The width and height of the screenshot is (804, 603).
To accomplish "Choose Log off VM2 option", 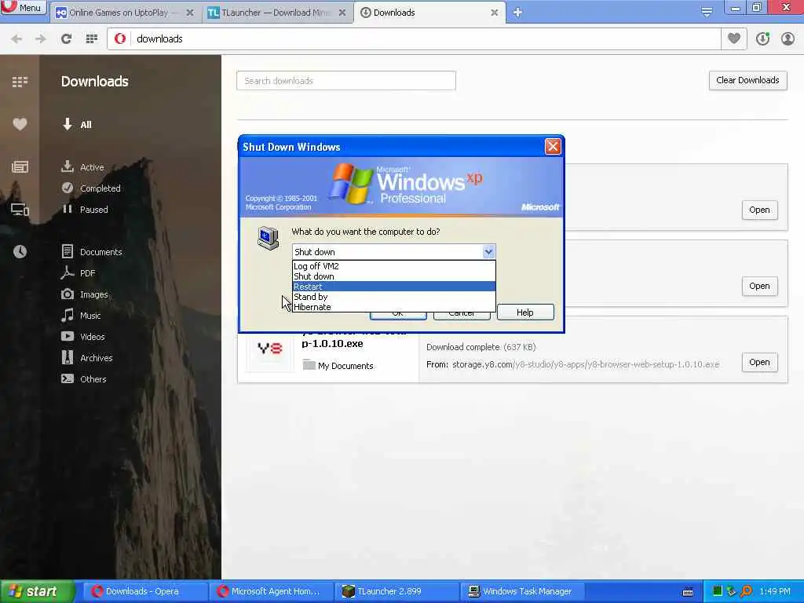I will point(394,266).
